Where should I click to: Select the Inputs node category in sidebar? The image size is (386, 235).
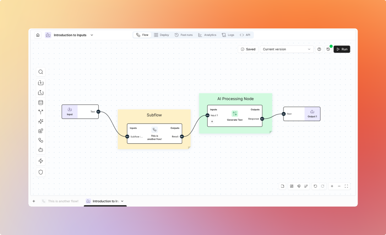coord(40,82)
